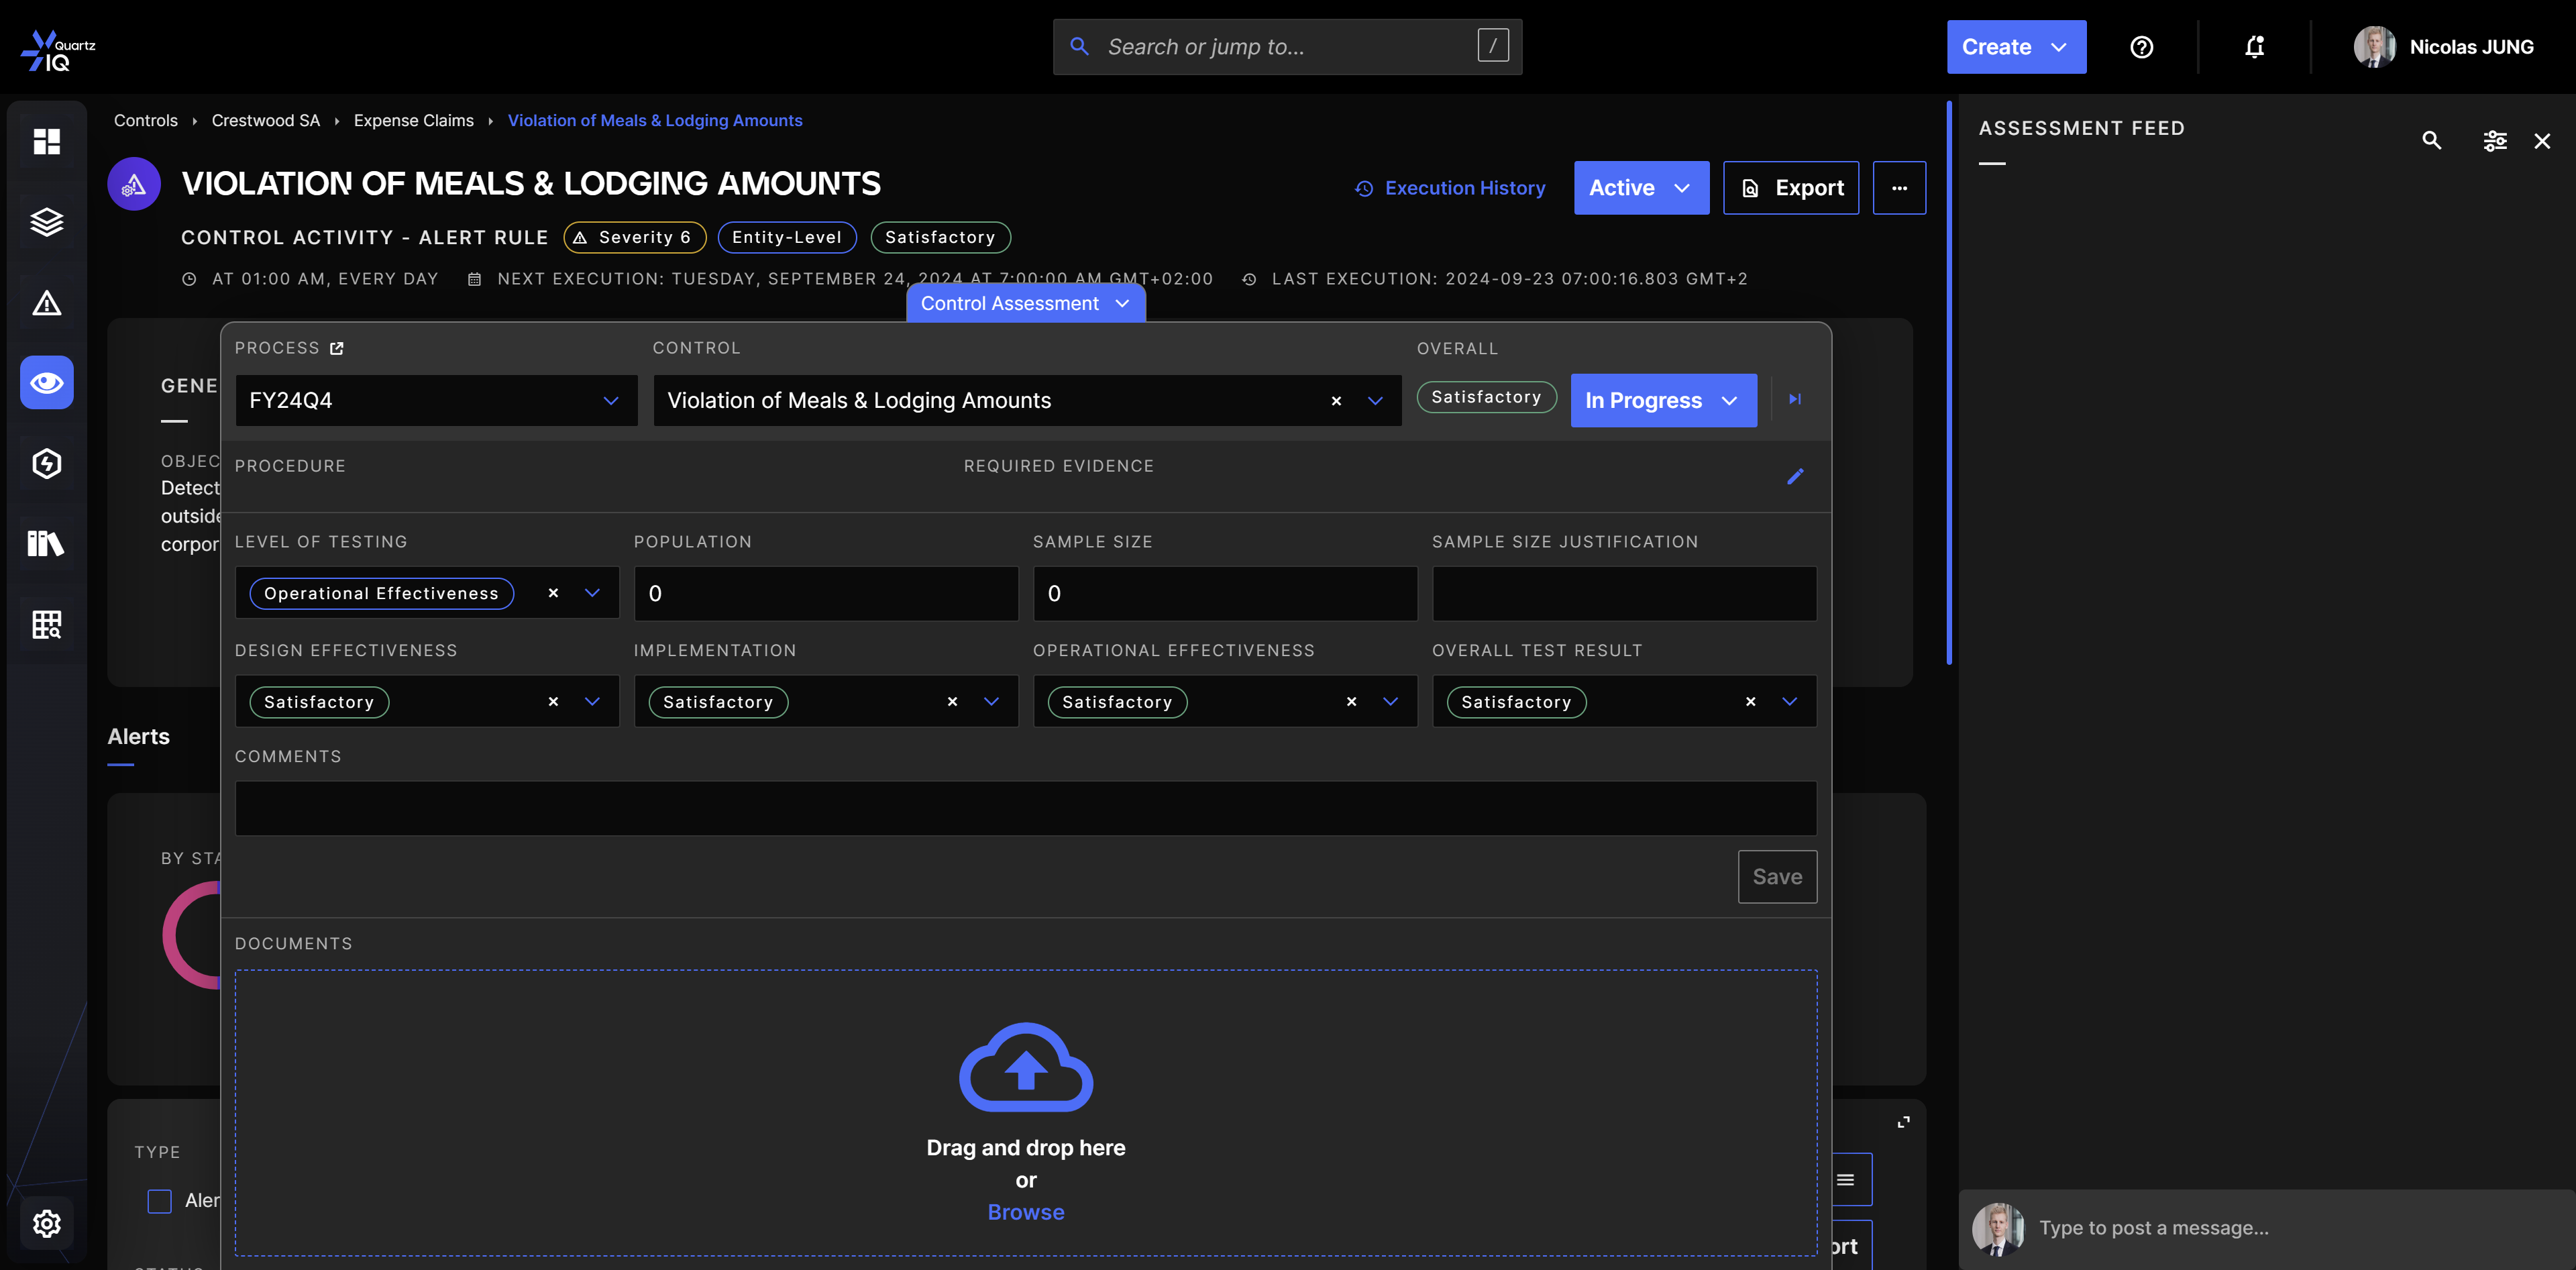Open assessment feed filter settings icon
This screenshot has width=2576, height=1270.
pyautogui.click(x=2494, y=141)
